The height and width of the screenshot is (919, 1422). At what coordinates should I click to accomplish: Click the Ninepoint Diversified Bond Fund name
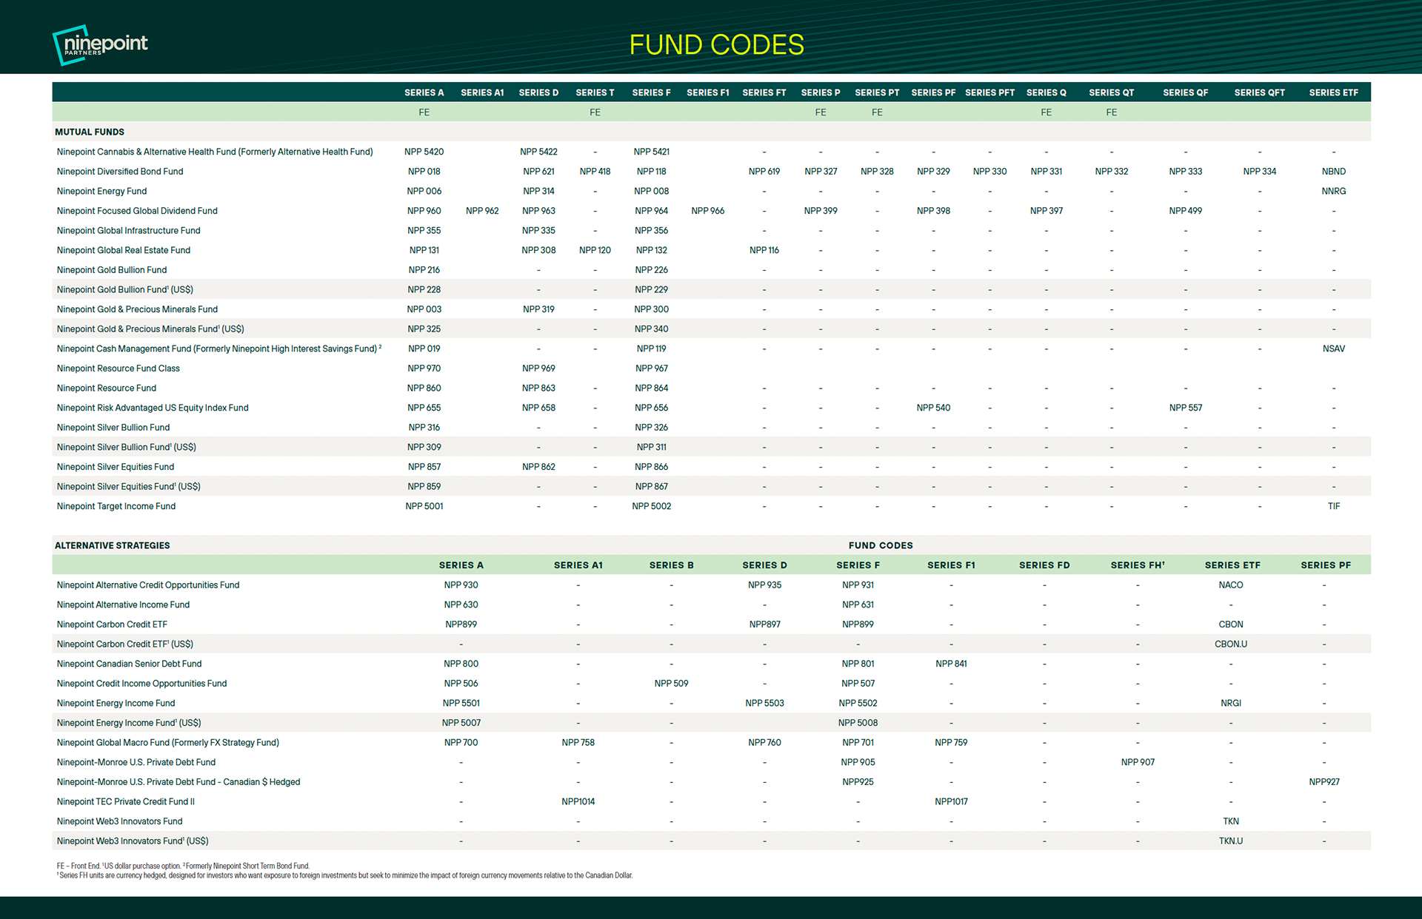point(120,172)
